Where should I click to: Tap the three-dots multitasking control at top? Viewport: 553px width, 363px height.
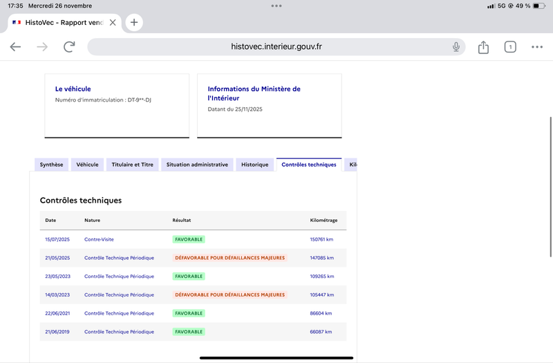pos(276,6)
